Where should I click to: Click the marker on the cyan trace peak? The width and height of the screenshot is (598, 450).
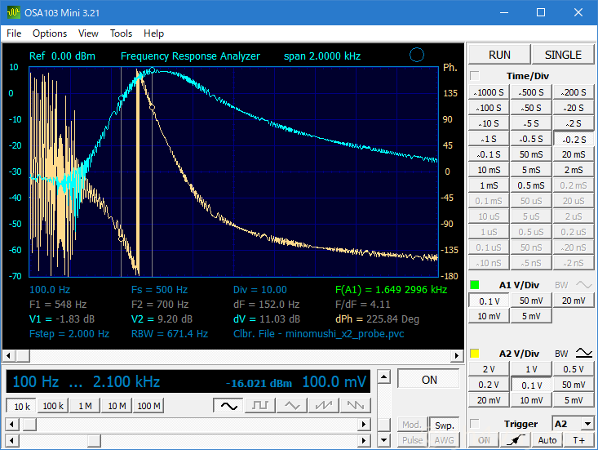pos(152,70)
